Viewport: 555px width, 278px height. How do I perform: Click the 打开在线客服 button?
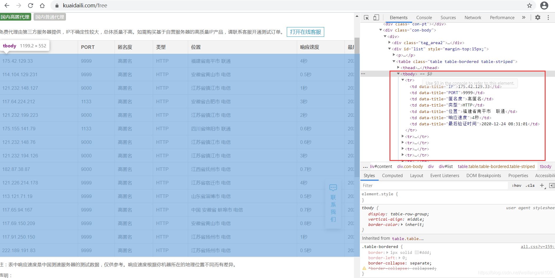tap(305, 32)
